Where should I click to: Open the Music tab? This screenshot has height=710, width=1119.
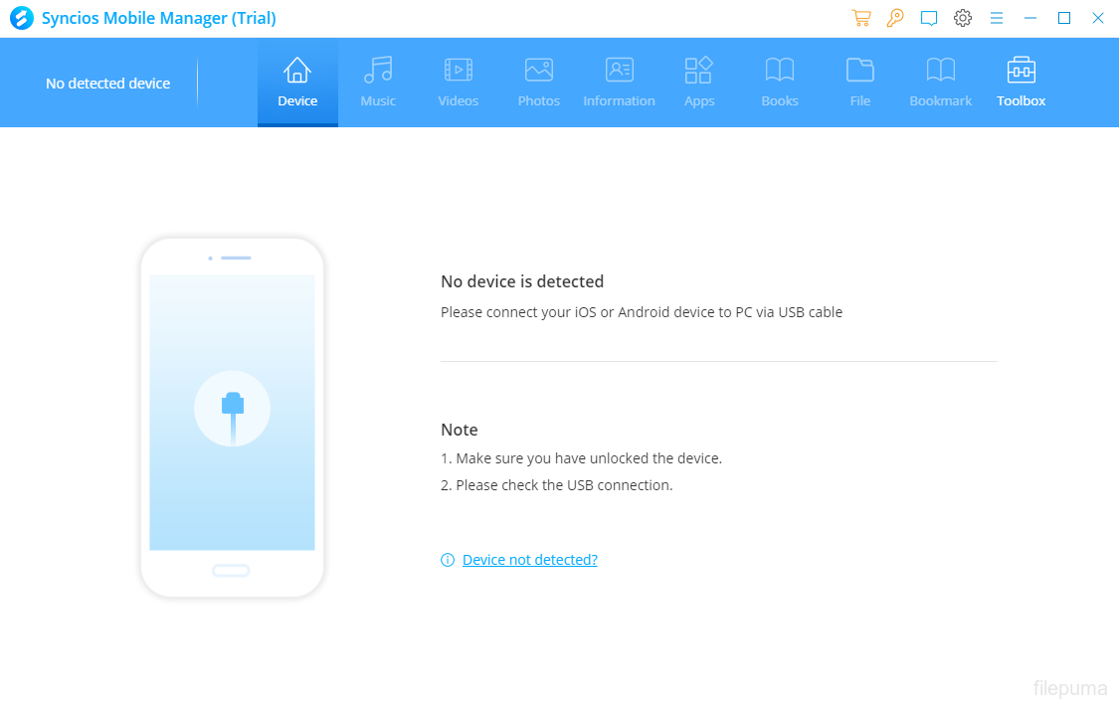tap(378, 83)
